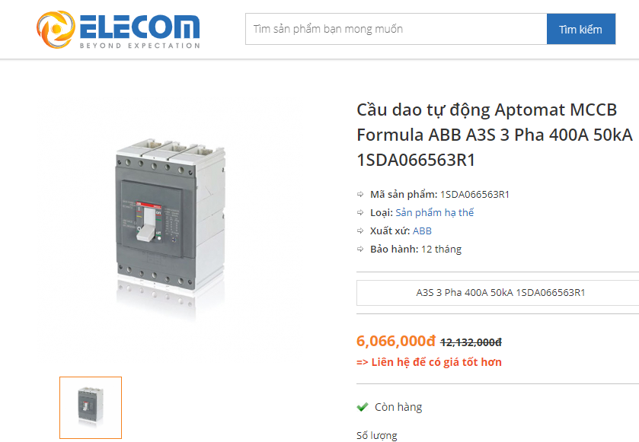Click the arrow icon before Loại
The image size is (639, 442).
click(359, 212)
